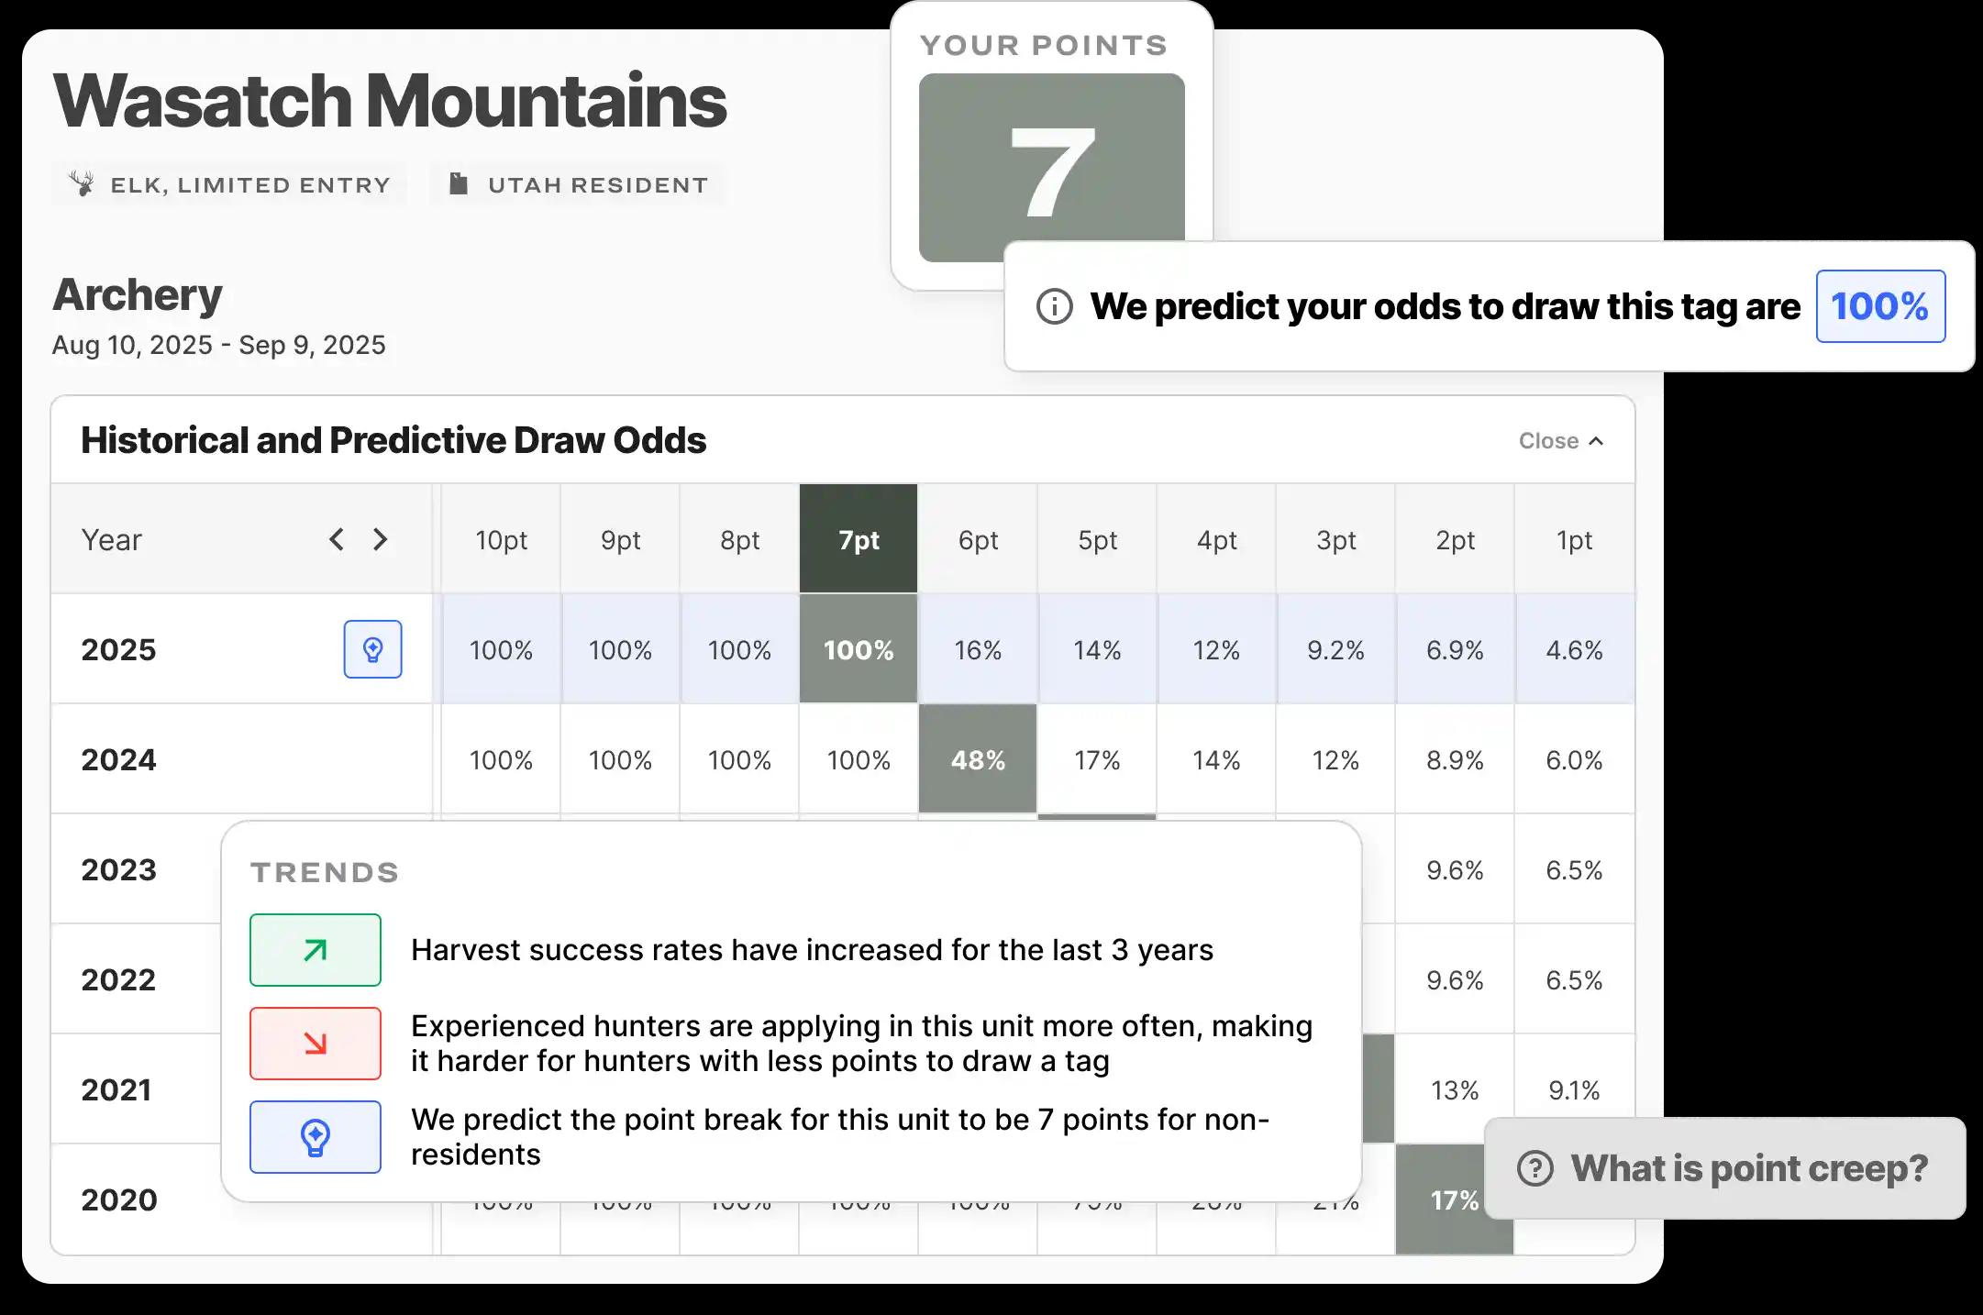Click the info icon in the draw odds prediction

point(1055,306)
